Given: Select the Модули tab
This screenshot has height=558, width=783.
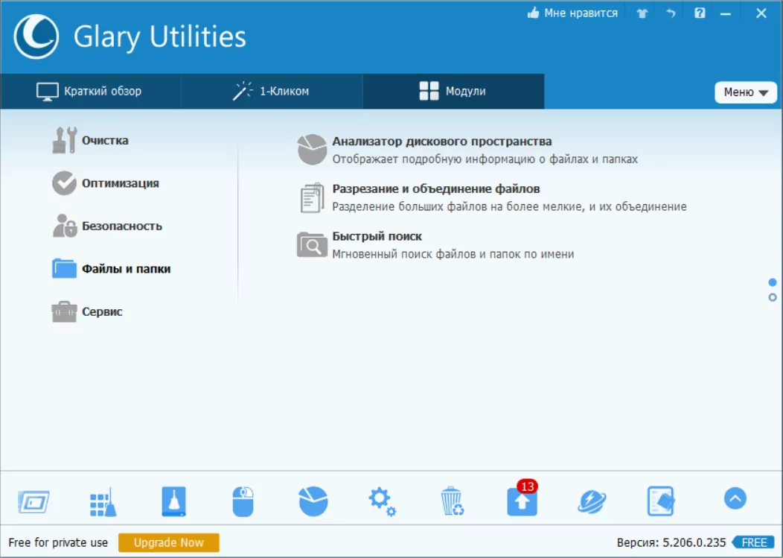Looking at the screenshot, I should 453,92.
